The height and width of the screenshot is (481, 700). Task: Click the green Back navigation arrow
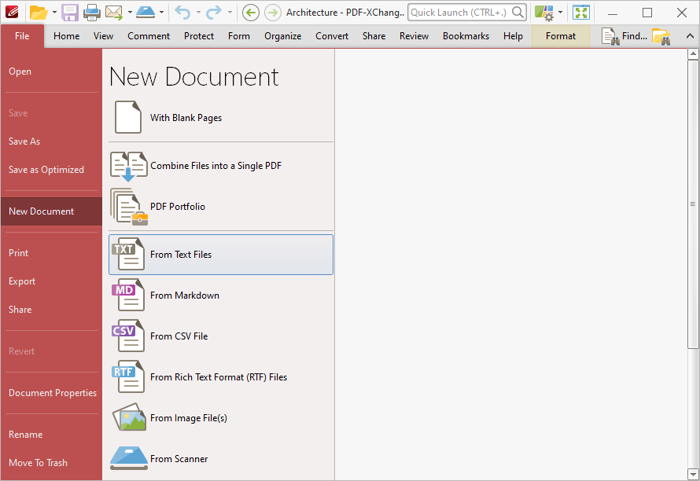tap(250, 13)
